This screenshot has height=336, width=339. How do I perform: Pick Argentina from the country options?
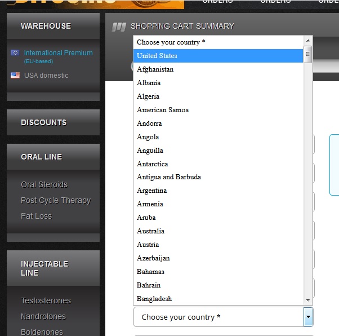click(152, 191)
